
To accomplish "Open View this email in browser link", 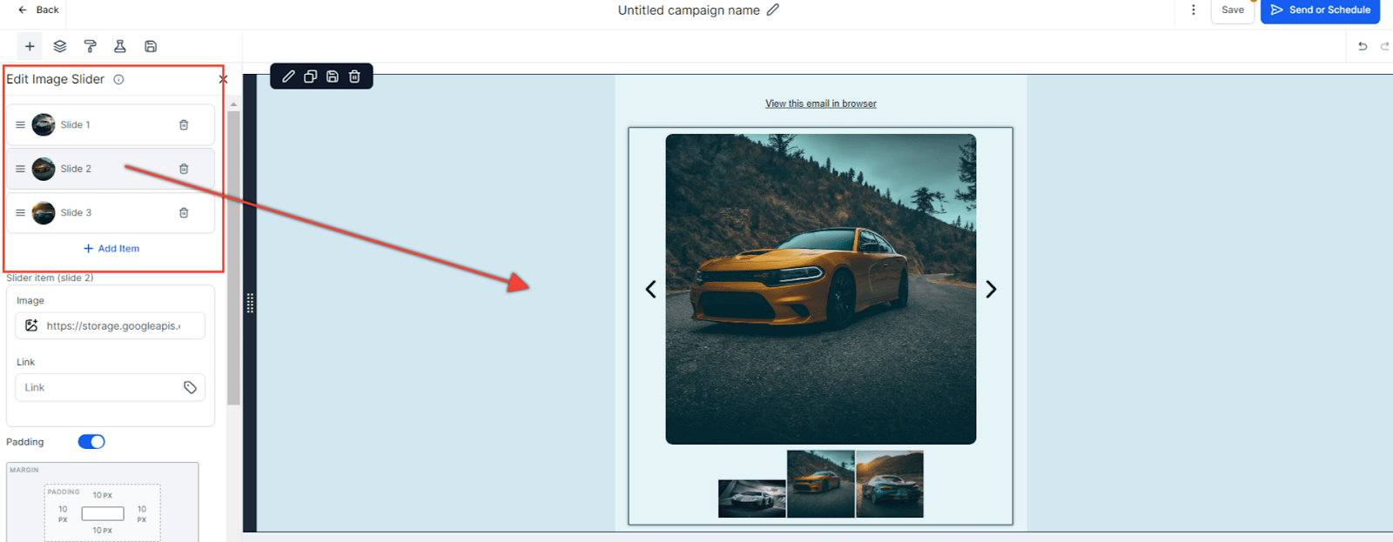I will 820,104.
